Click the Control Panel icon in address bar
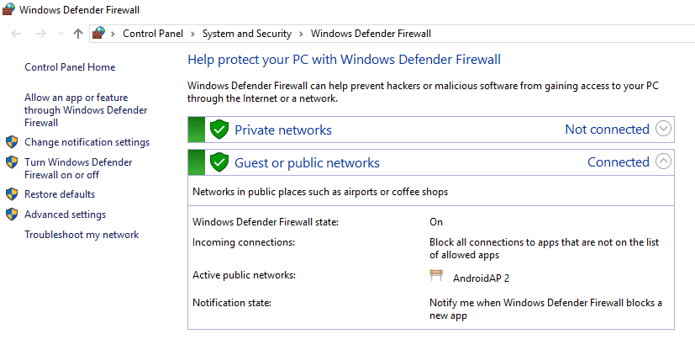Viewport: 695px width, 355px height. click(99, 34)
